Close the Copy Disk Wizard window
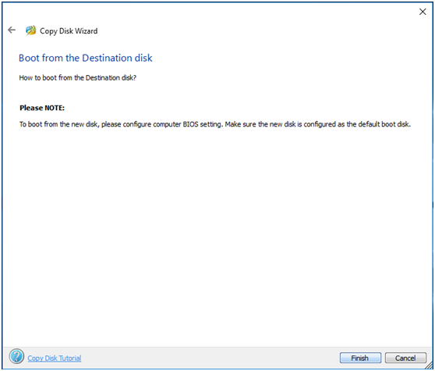435x371 pixels. click(x=423, y=12)
